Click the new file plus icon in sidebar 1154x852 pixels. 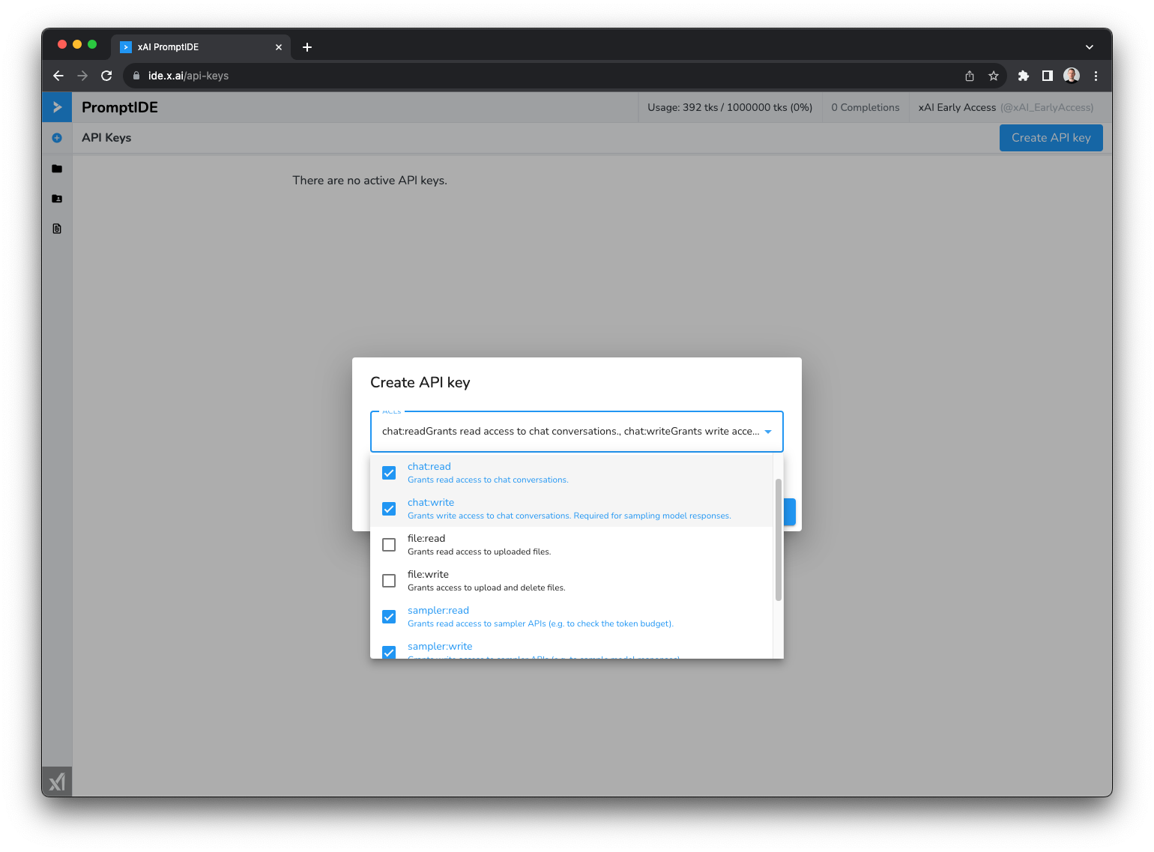57,138
